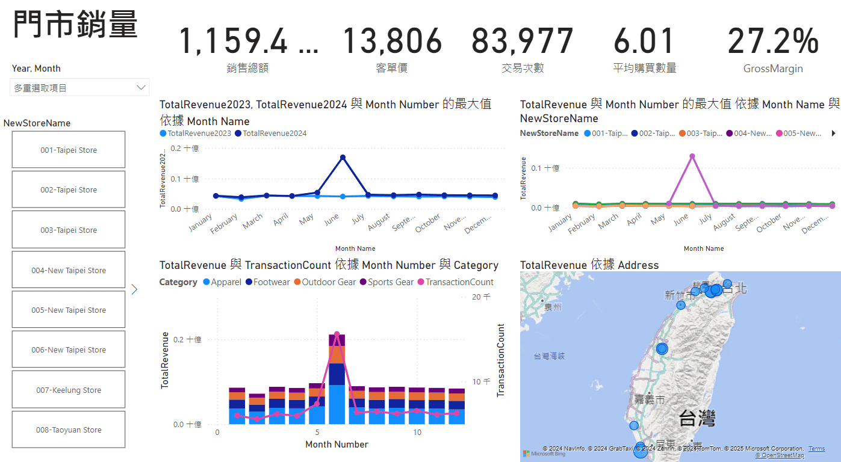Select the 004-New Taipei Store slicer button
841x462 pixels.
click(69, 270)
